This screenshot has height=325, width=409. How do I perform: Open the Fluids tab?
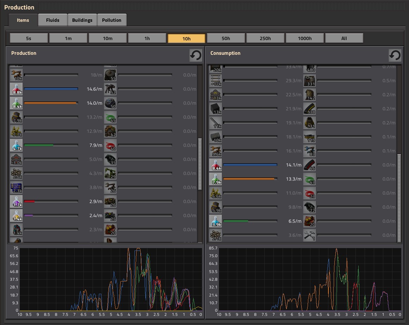click(53, 20)
